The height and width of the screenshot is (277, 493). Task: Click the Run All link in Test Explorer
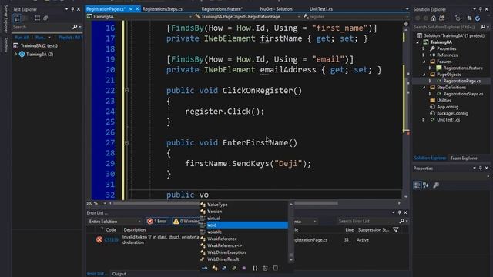pos(22,38)
